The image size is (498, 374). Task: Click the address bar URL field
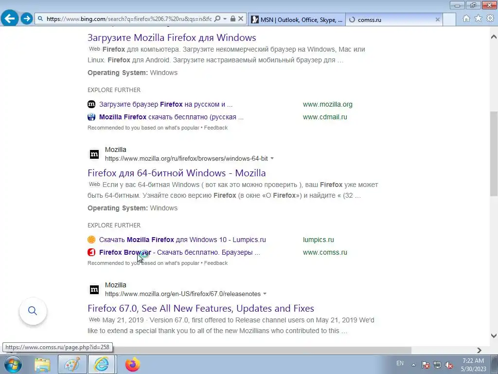point(128,19)
